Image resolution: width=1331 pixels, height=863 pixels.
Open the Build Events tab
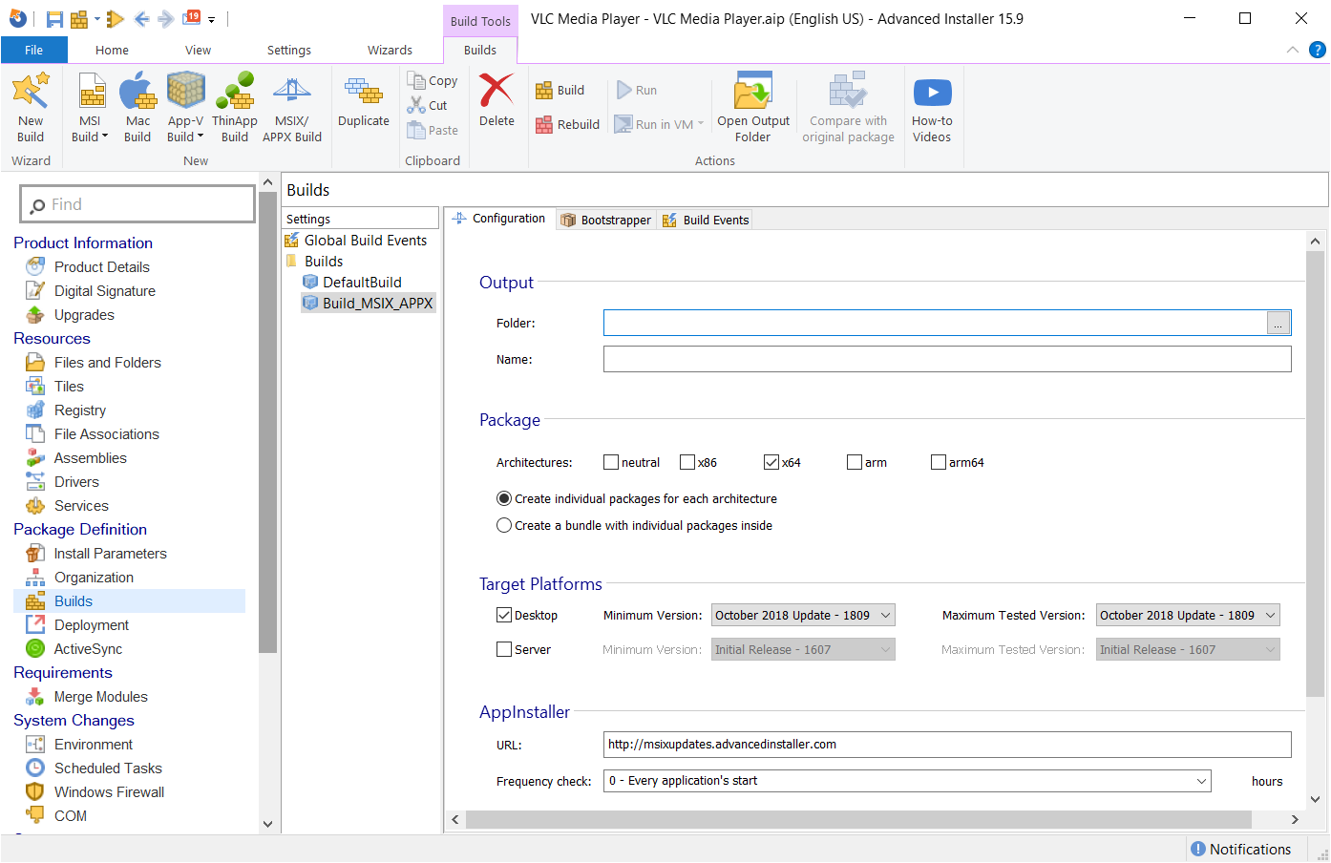(x=706, y=220)
